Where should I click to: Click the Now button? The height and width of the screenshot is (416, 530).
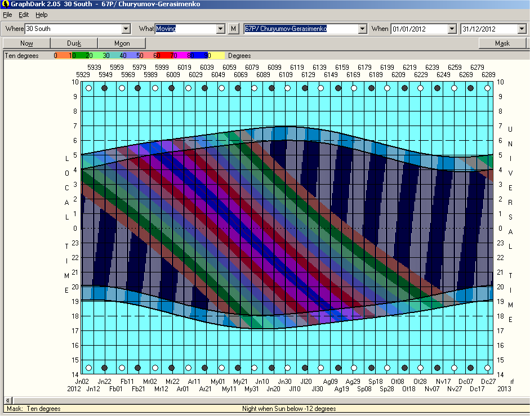tap(26, 43)
